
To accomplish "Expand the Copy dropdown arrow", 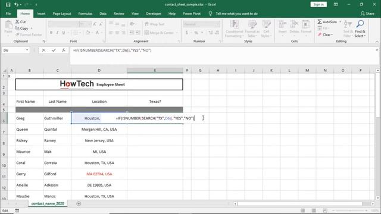I will click(32, 29).
